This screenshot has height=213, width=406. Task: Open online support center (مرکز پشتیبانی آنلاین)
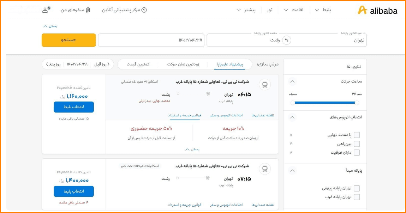coord(124,10)
